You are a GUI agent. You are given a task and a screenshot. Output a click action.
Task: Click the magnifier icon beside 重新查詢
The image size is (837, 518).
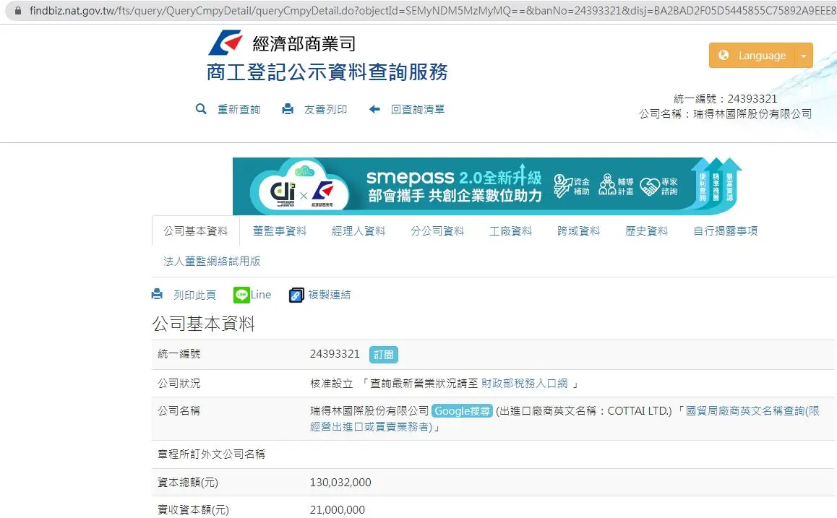(201, 109)
